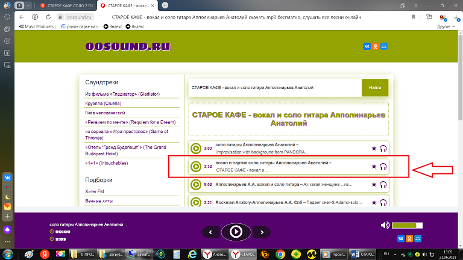Skip to previous track in player bar
This screenshot has width=463, height=260.
pos(210,232)
